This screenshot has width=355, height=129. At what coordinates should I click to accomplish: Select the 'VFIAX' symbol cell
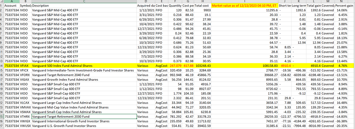pos(25,66)
